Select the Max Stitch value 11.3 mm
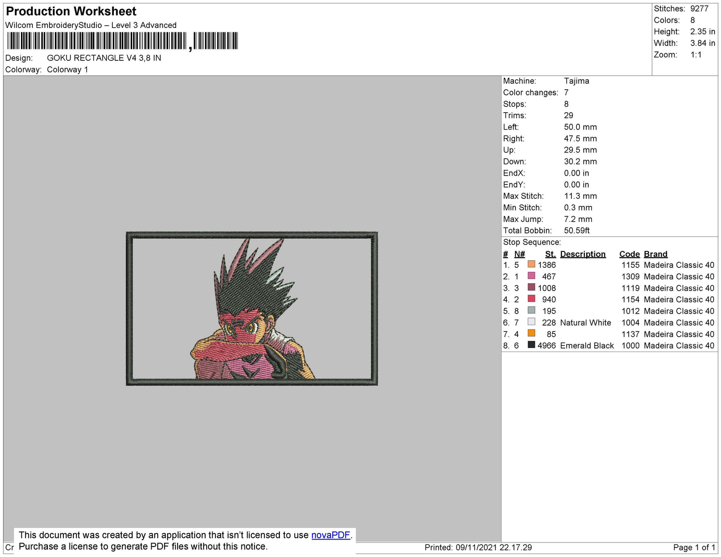The height and width of the screenshot is (557, 721). (x=580, y=196)
